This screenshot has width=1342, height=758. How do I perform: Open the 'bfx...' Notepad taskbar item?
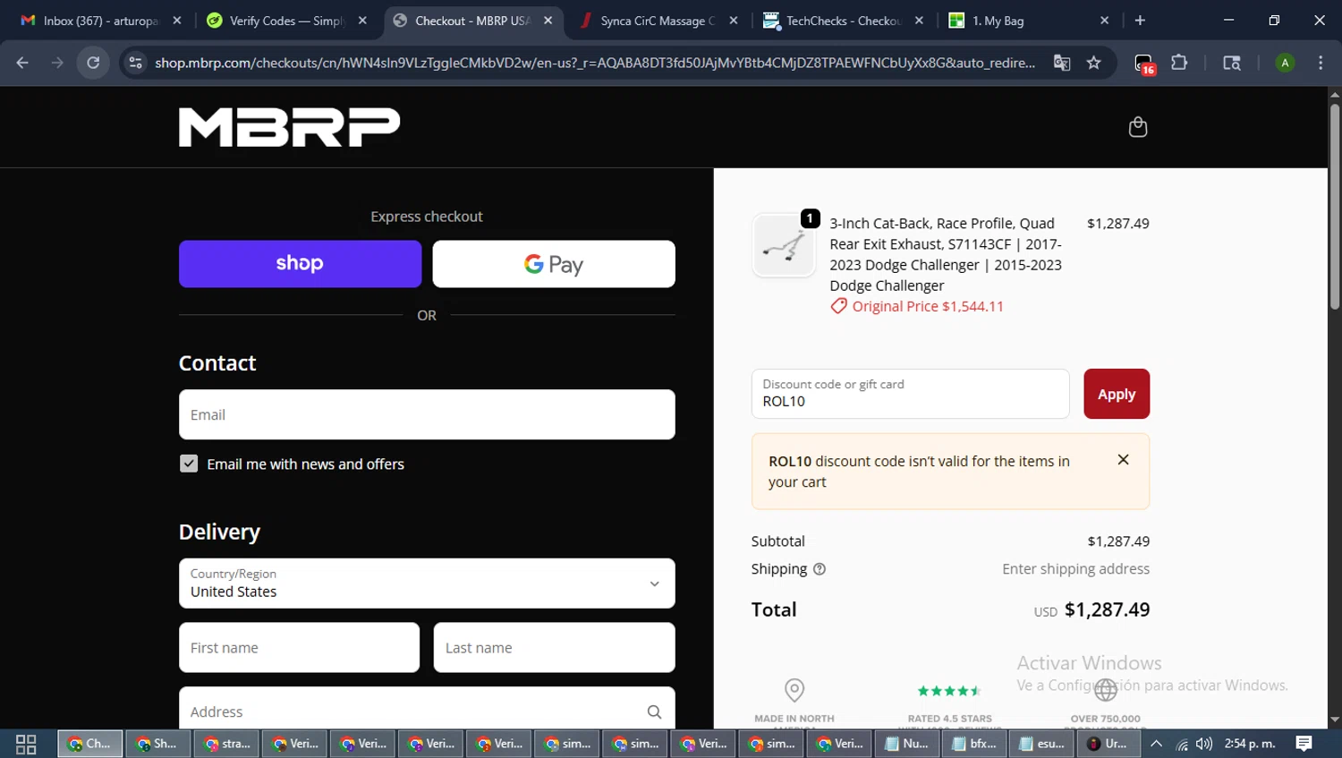pyautogui.click(x=974, y=744)
